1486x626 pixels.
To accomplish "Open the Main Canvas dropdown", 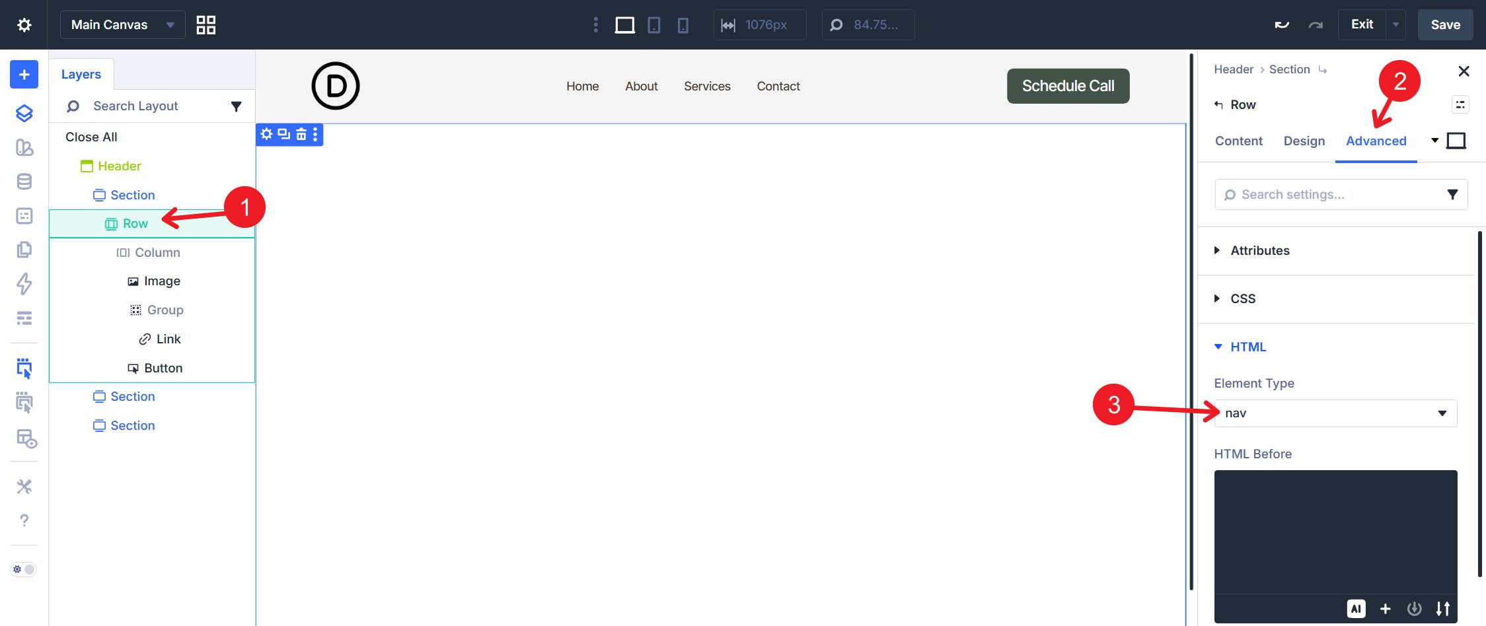I will coord(122,24).
